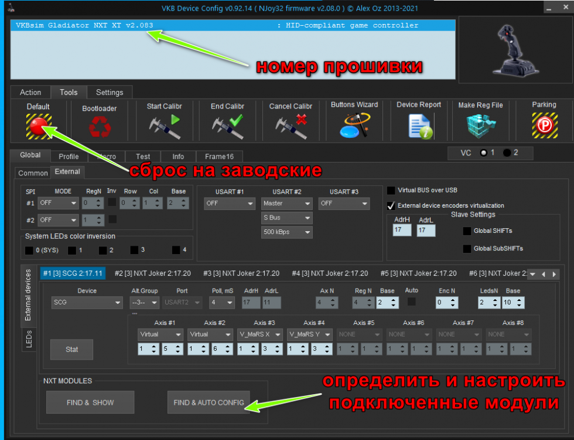Open SPI #2 MODE dropdown

[58, 220]
